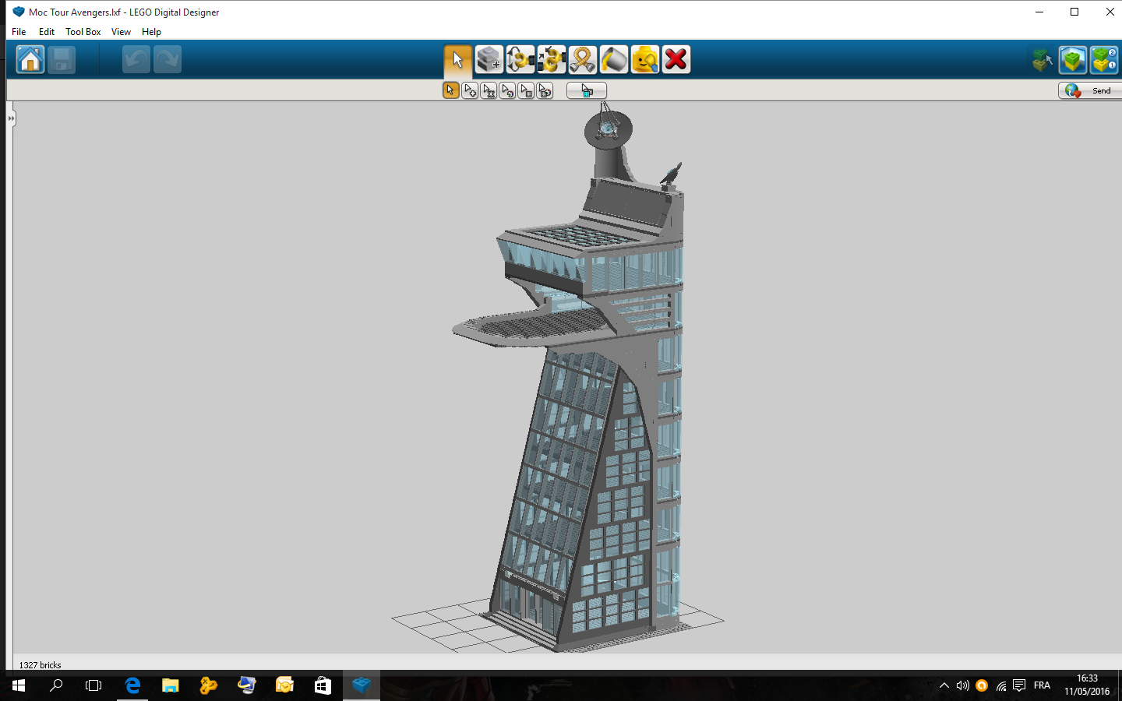The height and width of the screenshot is (701, 1122).
Task: Toggle the connected bricks selection sub-tool
Action: pos(489,91)
